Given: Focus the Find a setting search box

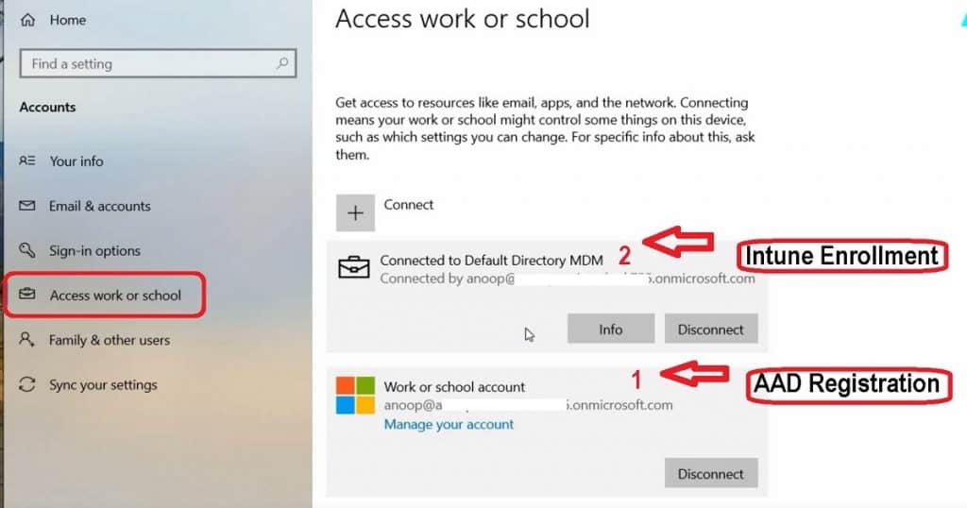Looking at the screenshot, I should coord(158,63).
